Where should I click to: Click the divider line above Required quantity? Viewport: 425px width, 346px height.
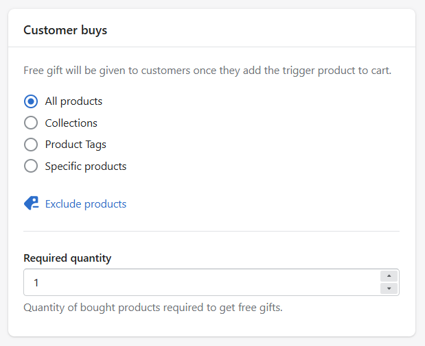pos(211,232)
